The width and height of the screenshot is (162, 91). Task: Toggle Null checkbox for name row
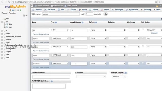tap(143, 38)
